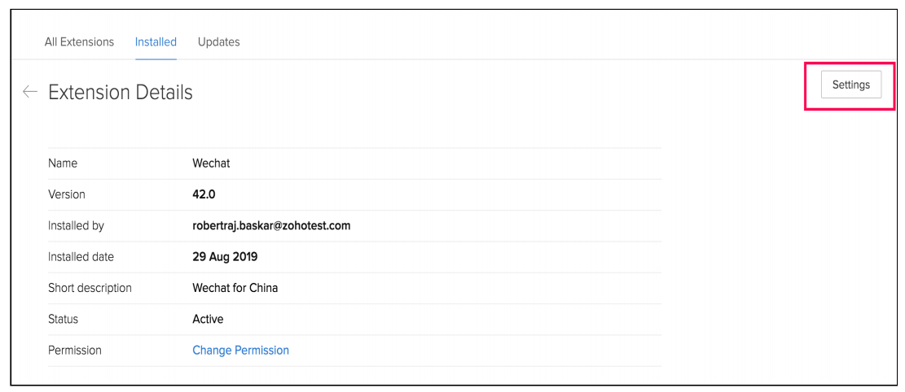Click the Extension Details heading
The height and width of the screenshot is (392, 905).
[121, 93]
